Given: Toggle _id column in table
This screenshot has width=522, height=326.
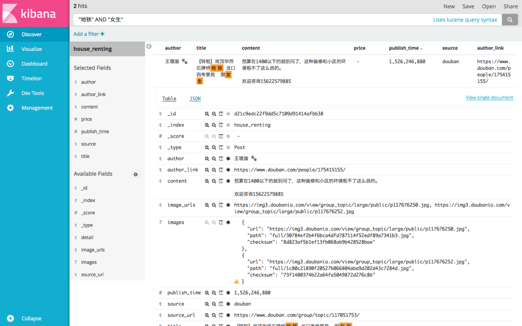Looking at the screenshot, I should pyautogui.click(x=221, y=114).
